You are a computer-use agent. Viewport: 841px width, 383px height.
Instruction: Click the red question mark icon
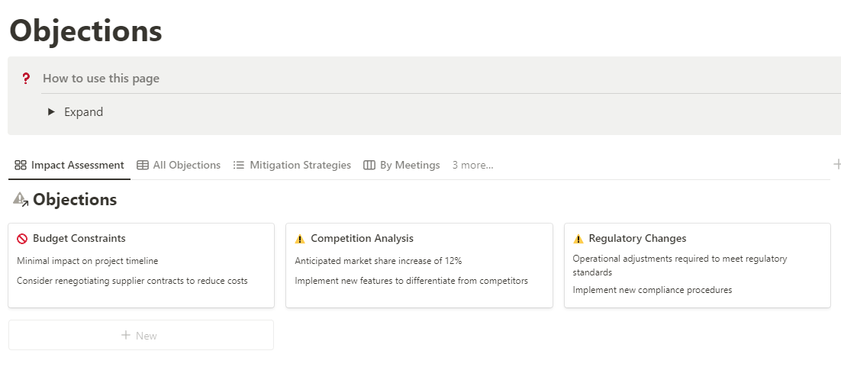tap(26, 78)
